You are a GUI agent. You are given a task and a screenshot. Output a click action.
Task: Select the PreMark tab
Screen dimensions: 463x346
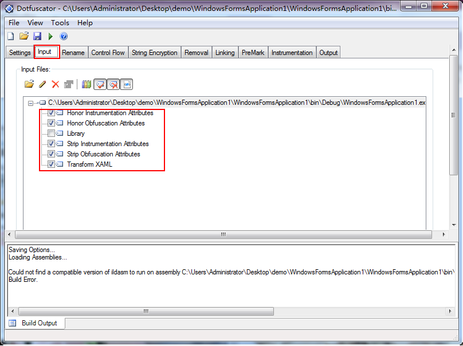coord(253,53)
